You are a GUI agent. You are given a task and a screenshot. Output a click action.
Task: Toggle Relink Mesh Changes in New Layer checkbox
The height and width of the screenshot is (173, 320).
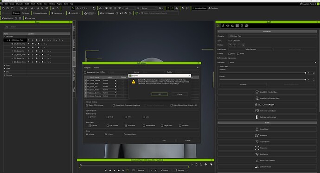click(x=114, y=105)
